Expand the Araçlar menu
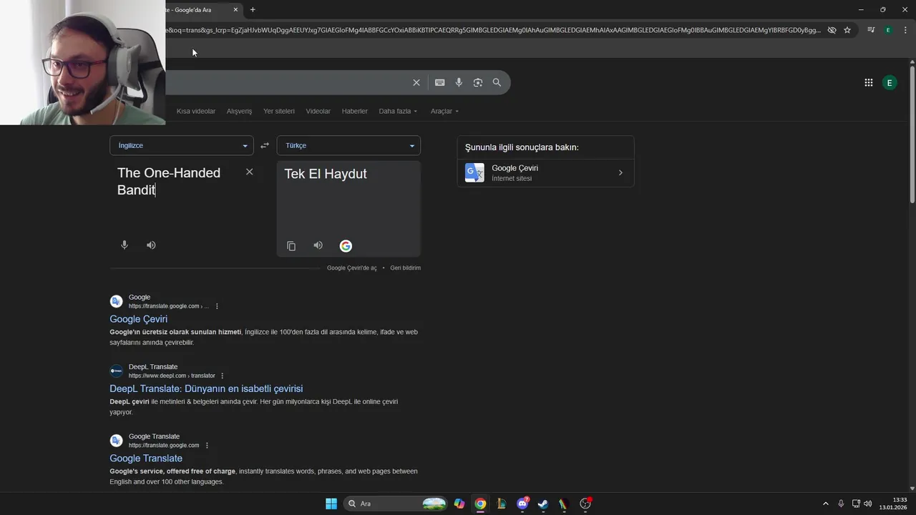Screen dimensions: 916x515 point(444,111)
